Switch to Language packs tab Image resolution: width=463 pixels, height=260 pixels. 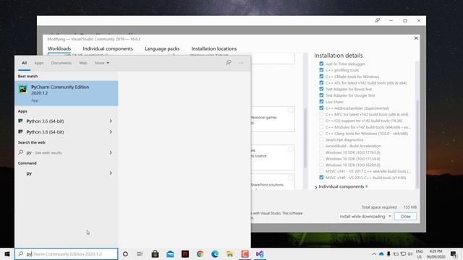point(162,48)
